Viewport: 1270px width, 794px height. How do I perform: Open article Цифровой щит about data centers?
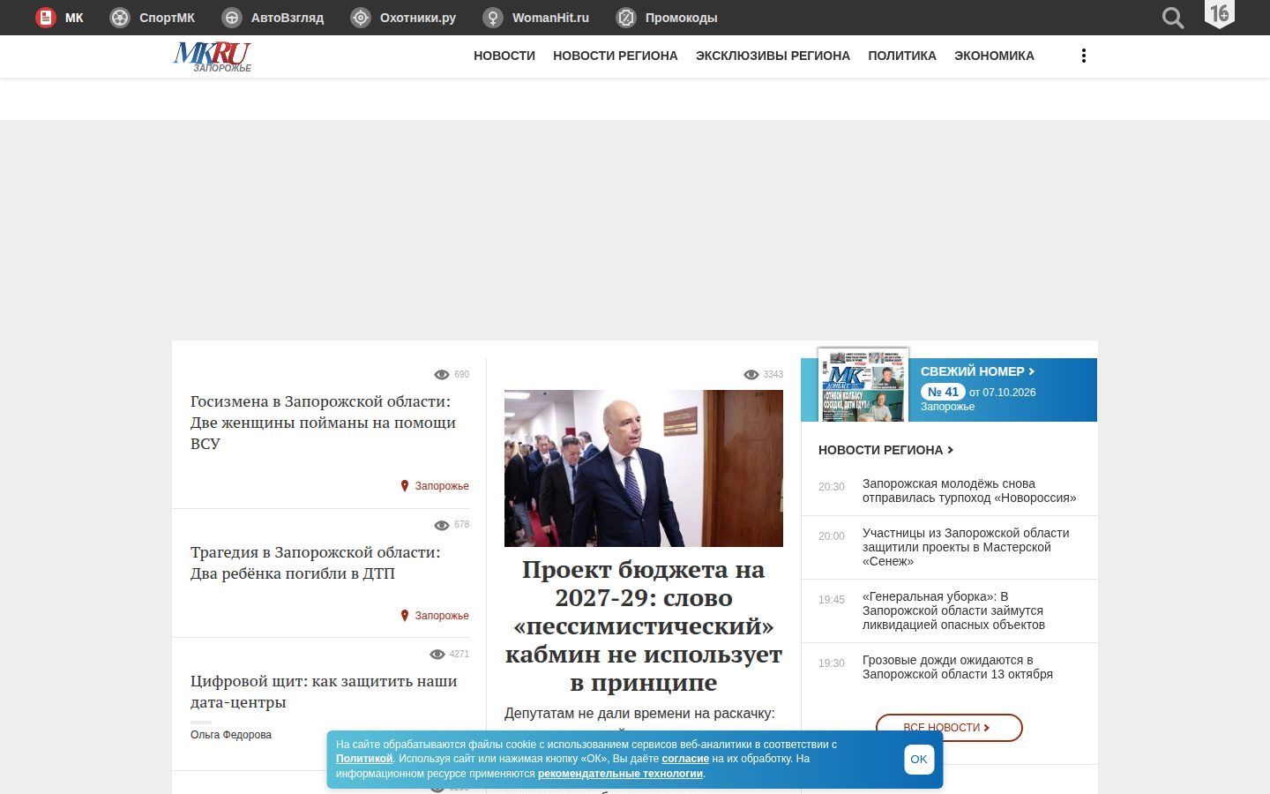click(324, 692)
